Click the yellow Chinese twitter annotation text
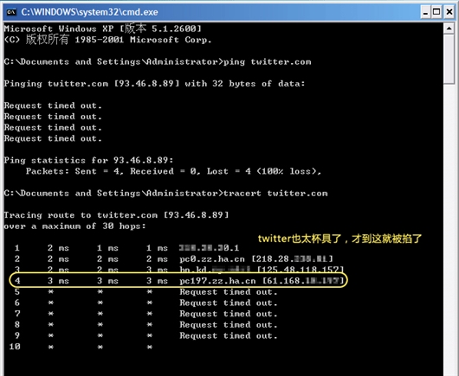This screenshot has height=376, width=459. coord(339,239)
